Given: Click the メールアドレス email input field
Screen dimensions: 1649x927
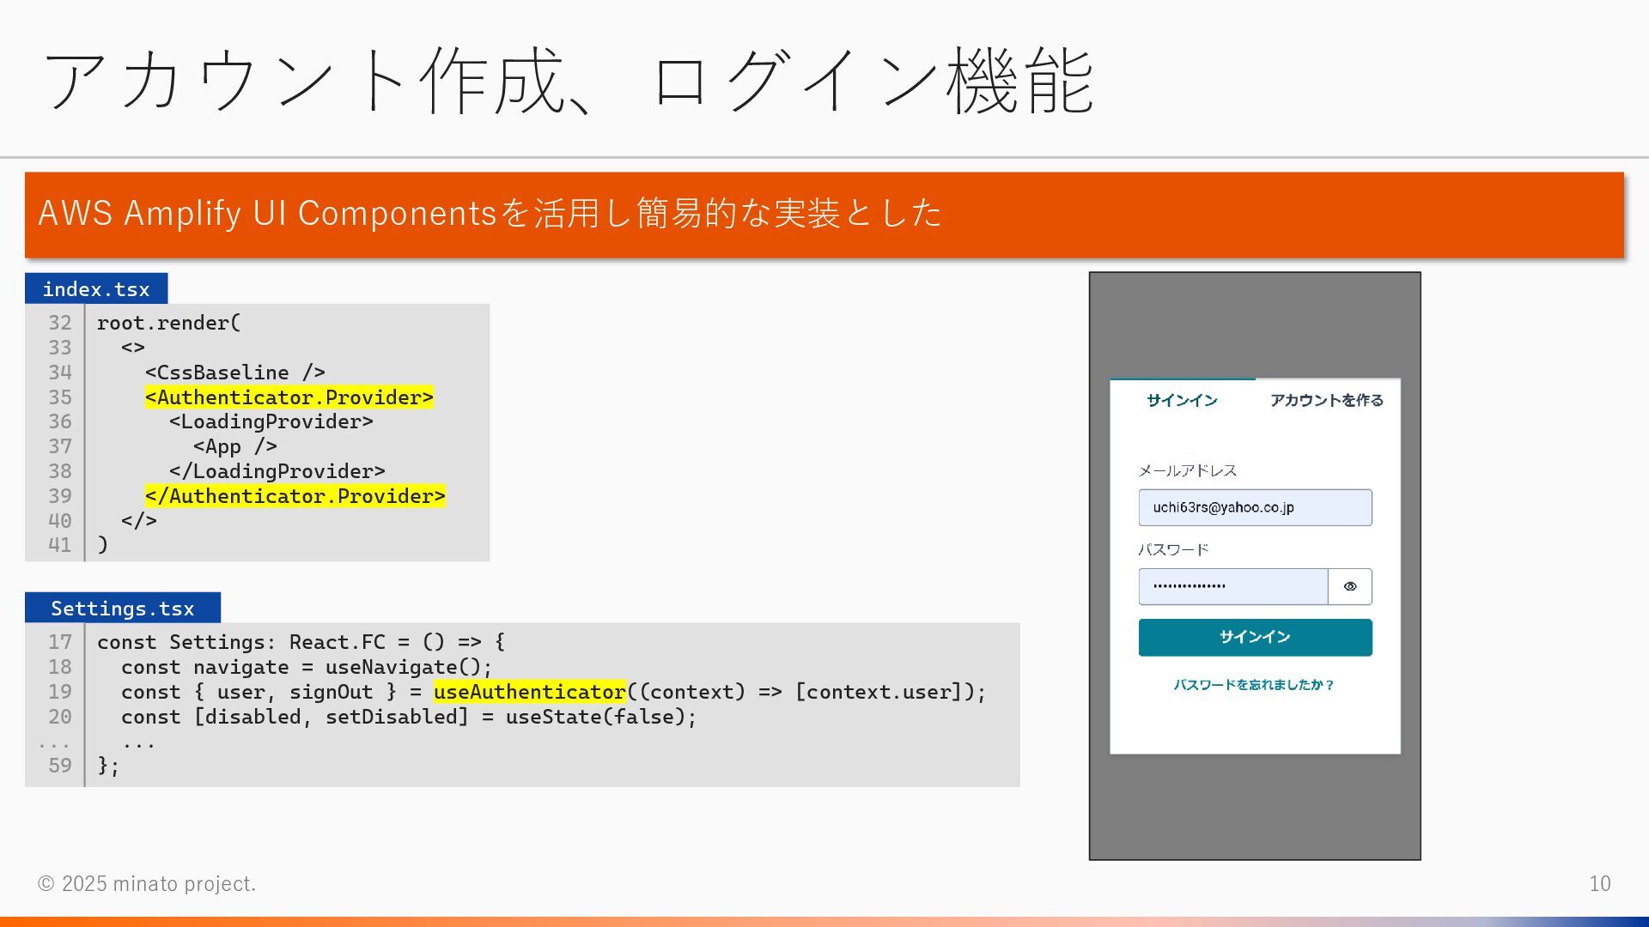Looking at the screenshot, I should click(x=1254, y=507).
